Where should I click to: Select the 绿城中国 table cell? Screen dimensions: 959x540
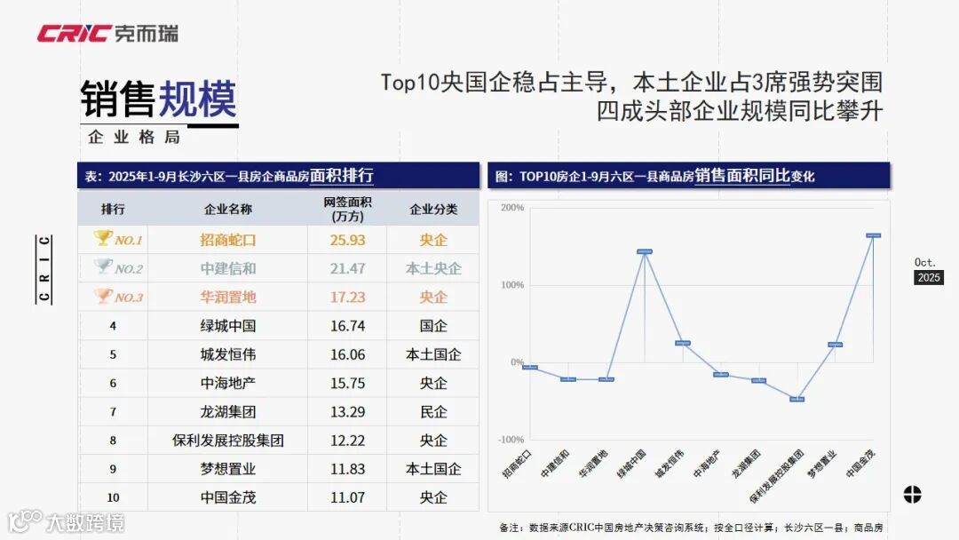228,326
